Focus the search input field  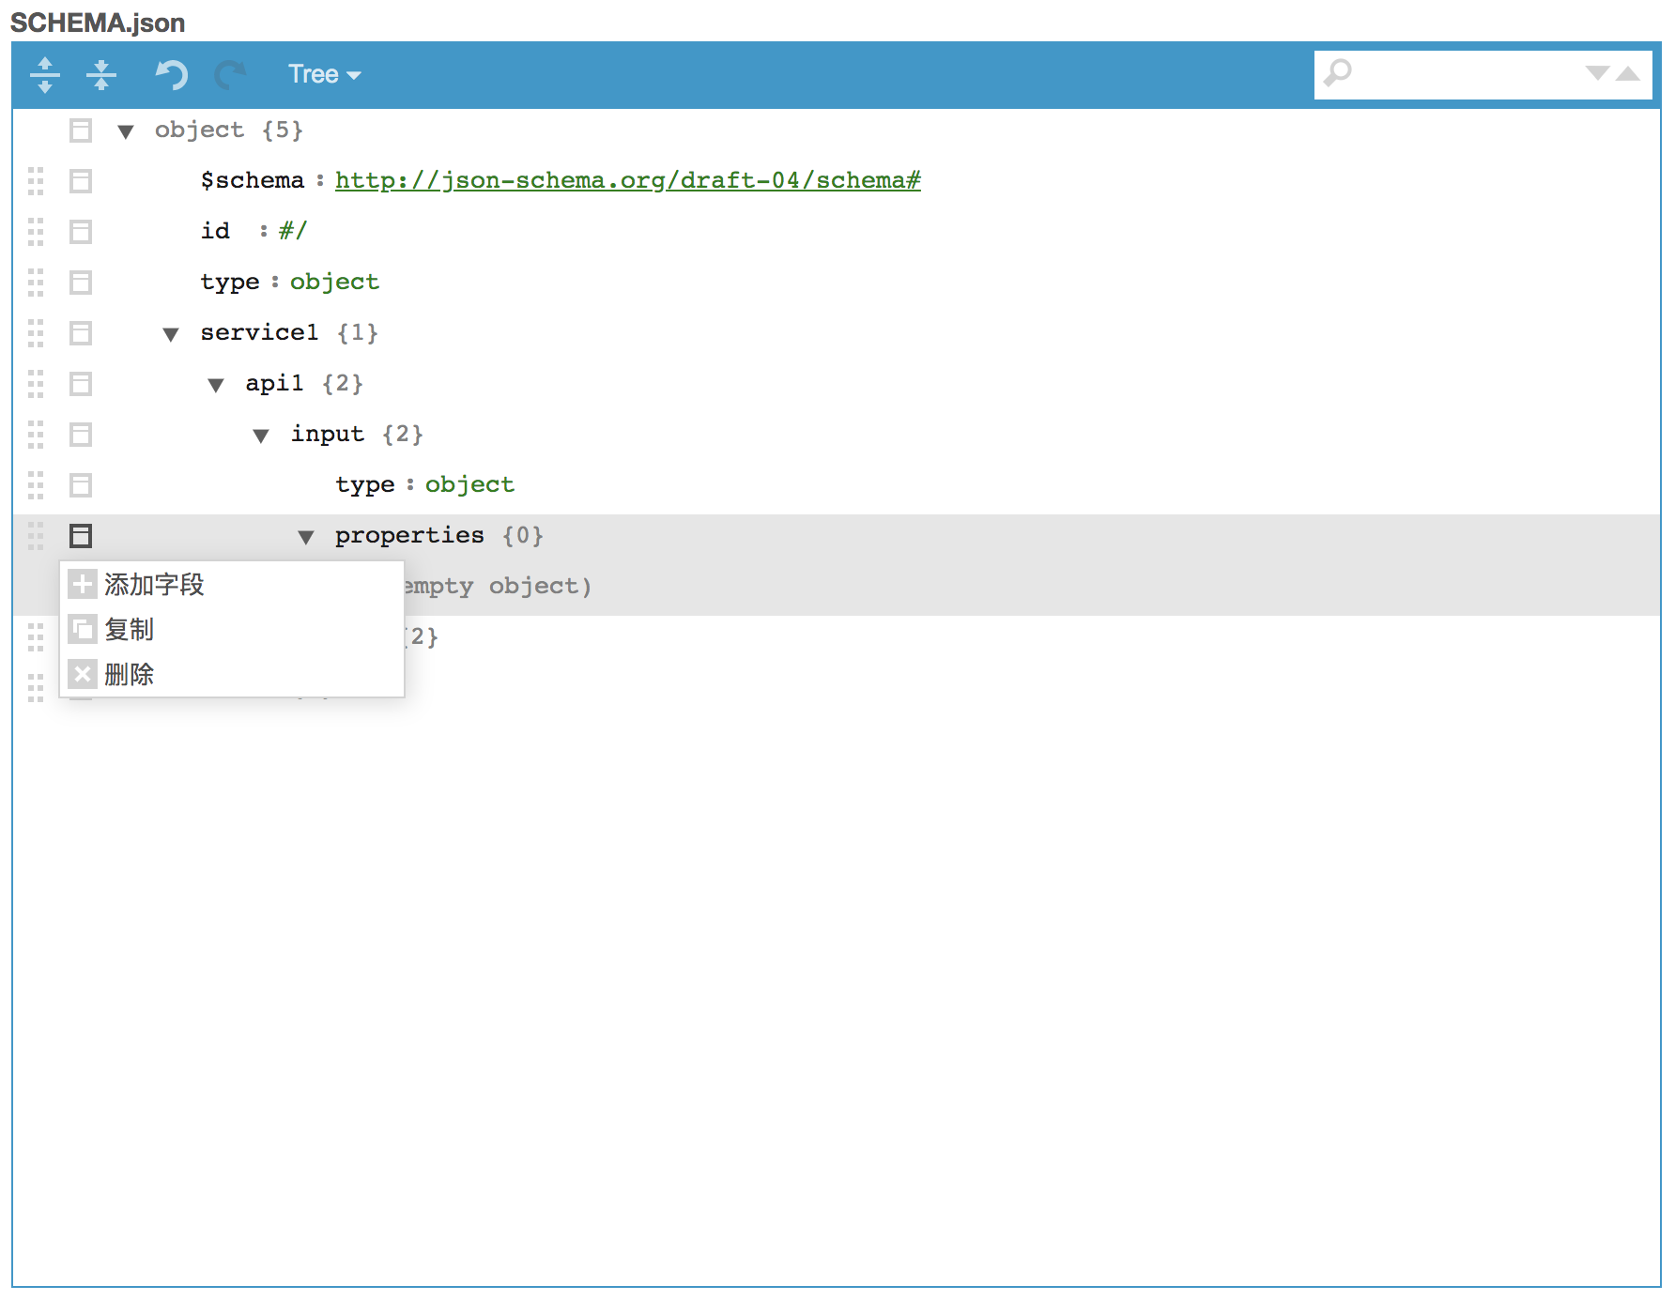pos(1467,74)
